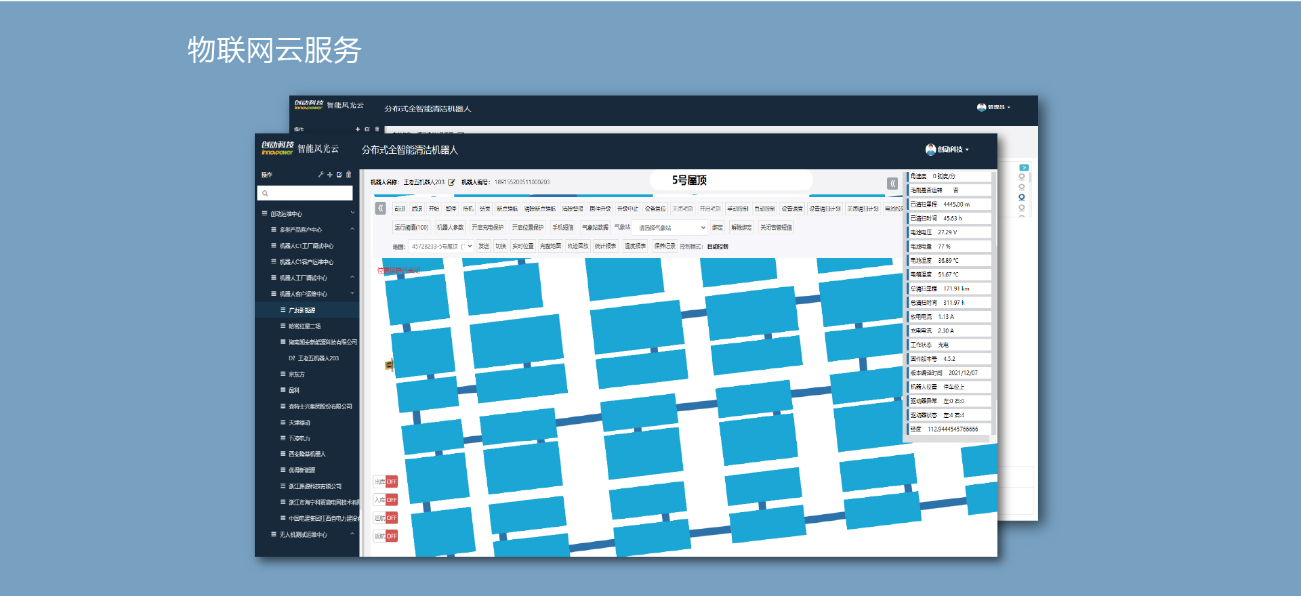Click the 气象站数据 button
The width and height of the screenshot is (1301, 596).
coord(596,228)
